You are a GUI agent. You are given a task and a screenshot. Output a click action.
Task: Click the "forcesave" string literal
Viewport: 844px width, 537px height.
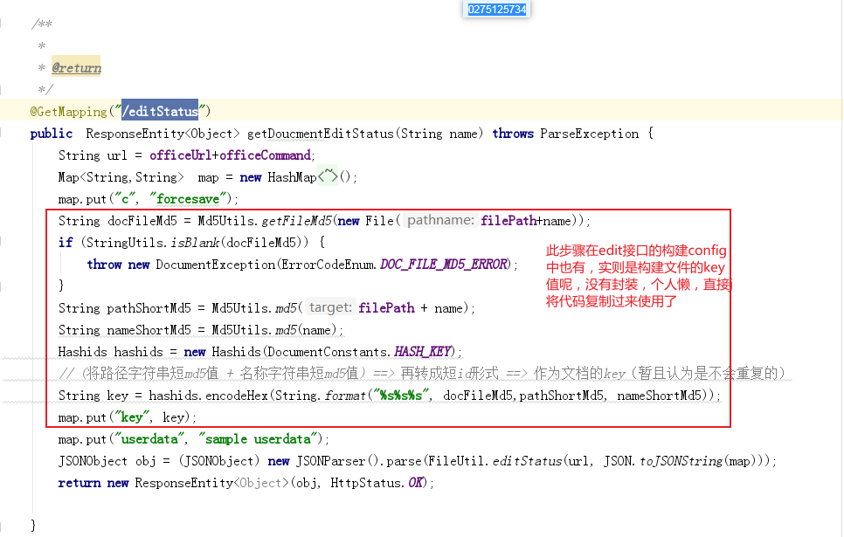pos(188,198)
